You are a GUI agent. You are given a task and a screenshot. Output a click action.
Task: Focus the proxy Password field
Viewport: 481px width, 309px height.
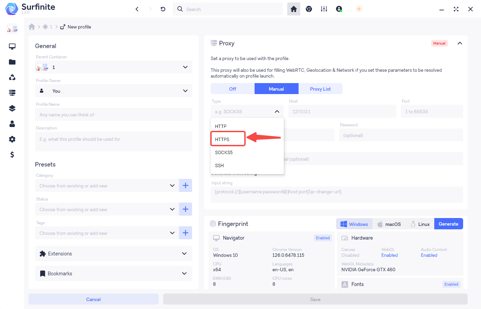pos(401,135)
